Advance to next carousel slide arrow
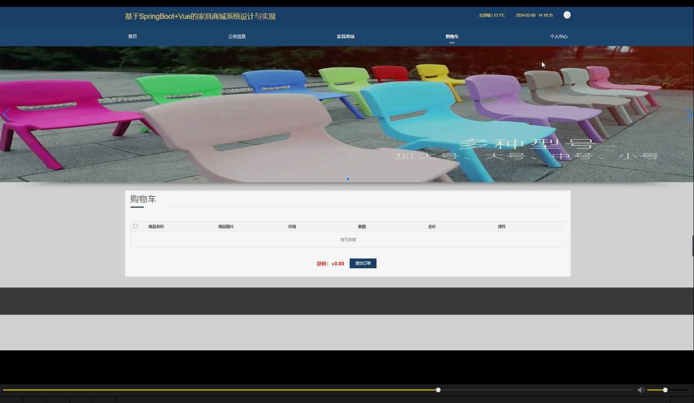 [x=689, y=114]
